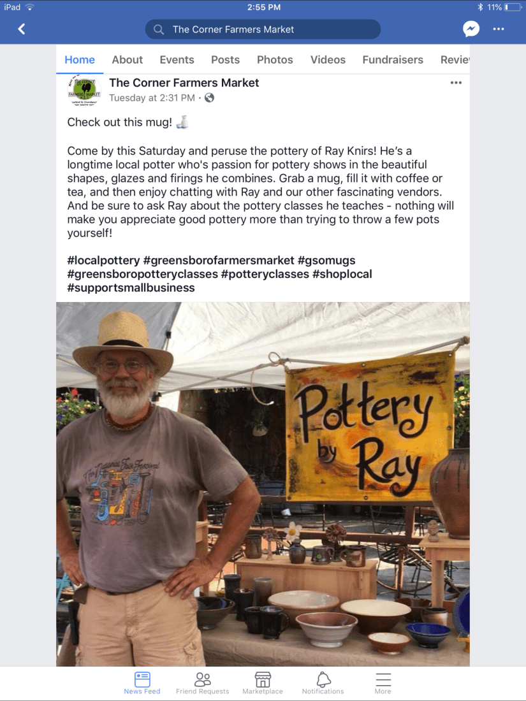Switch to the Events tab

177,60
